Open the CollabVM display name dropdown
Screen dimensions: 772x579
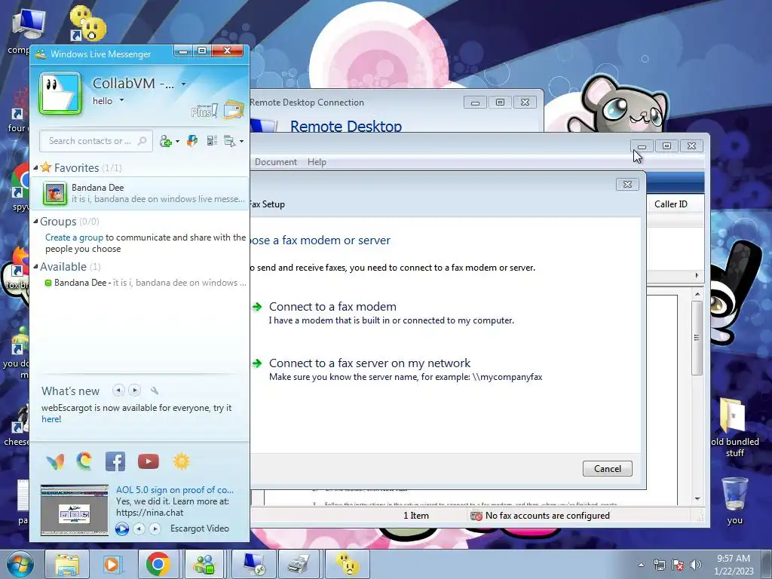183,84
